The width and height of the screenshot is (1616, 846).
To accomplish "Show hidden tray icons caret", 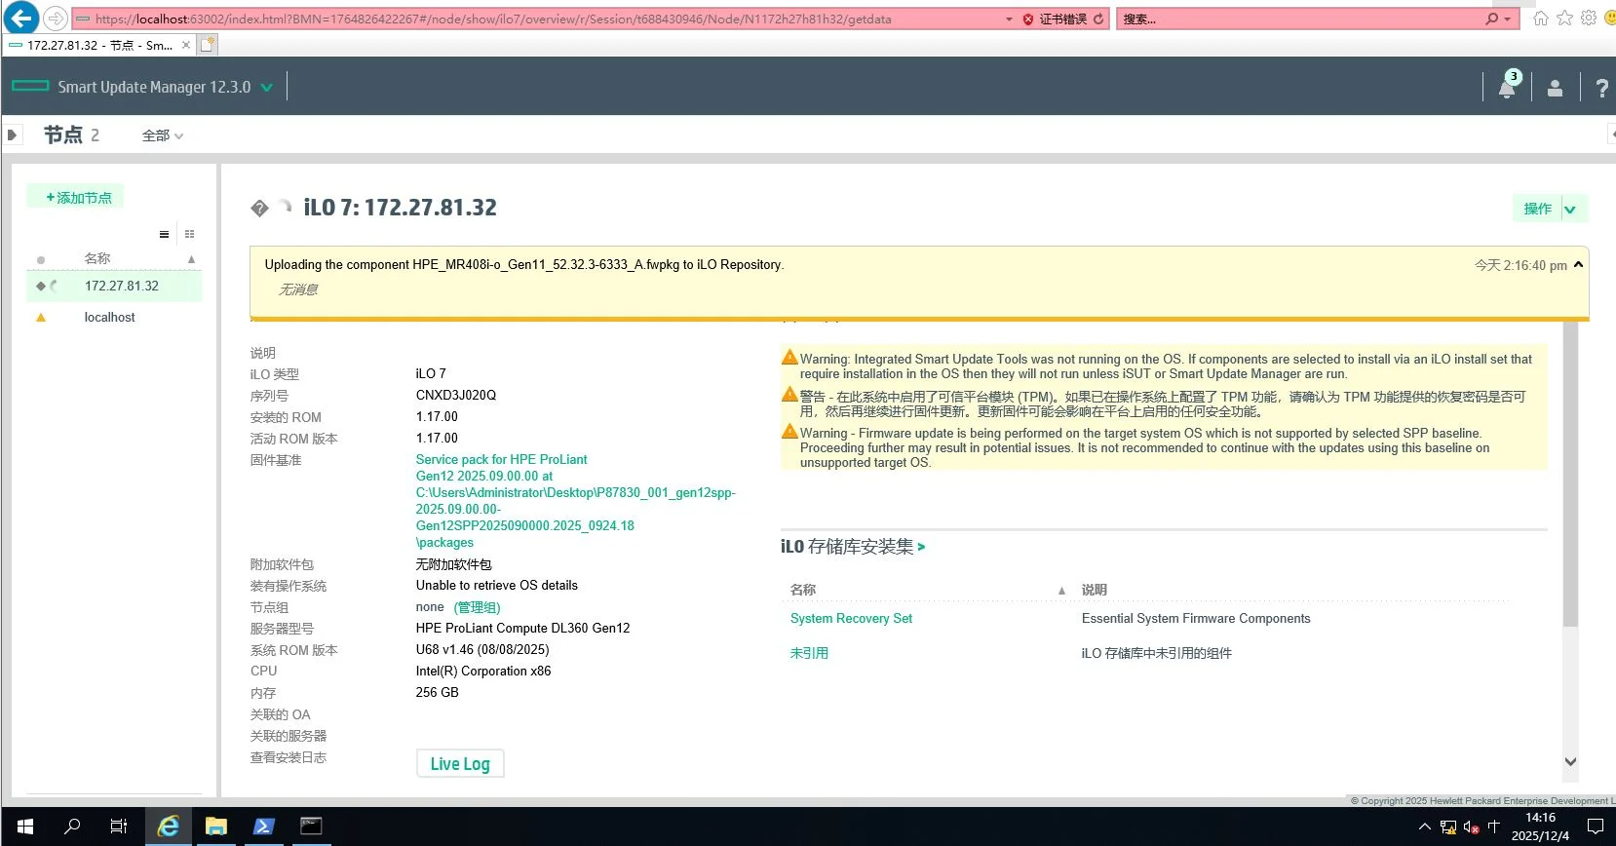I will (1424, 827).
